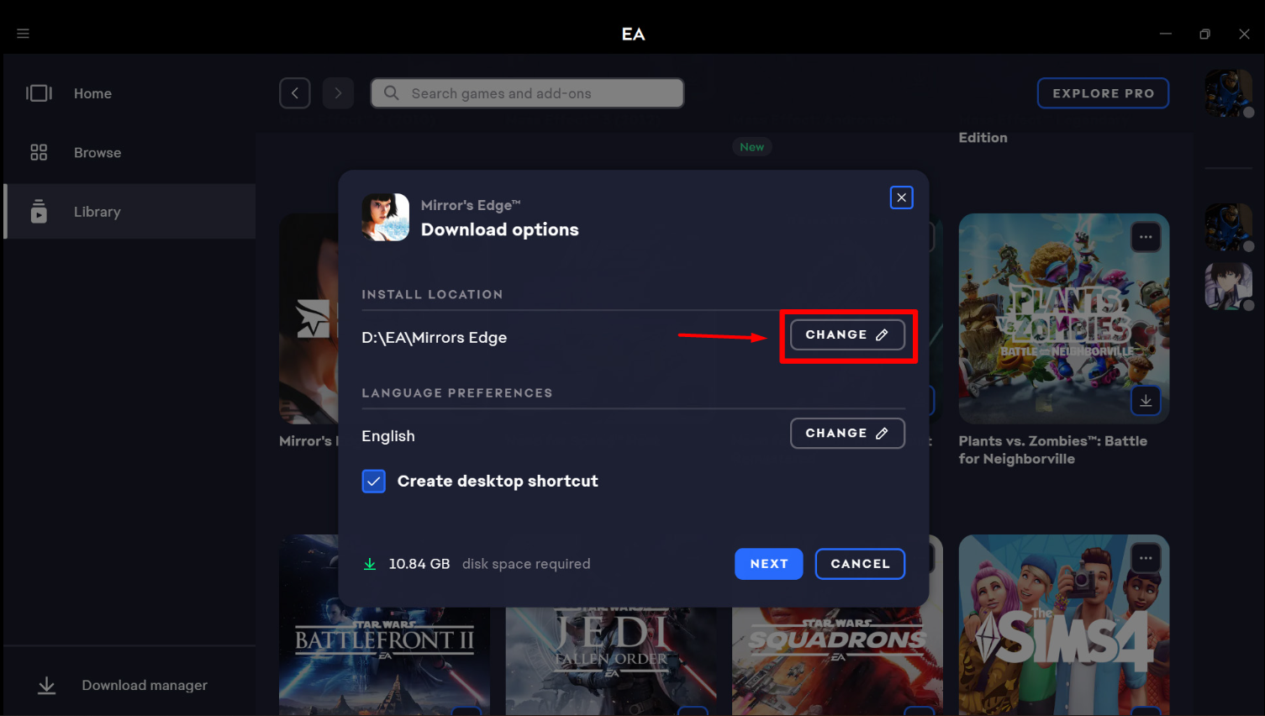The width and height of the screenshot is (1265, 716).
Task: Click the Next button
Action: point(768,564)
